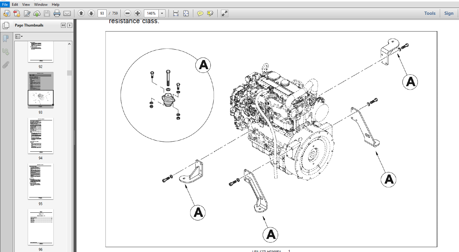459x252 pixels.
Task: Click the page number field showing 93
Action: [102, 13]
